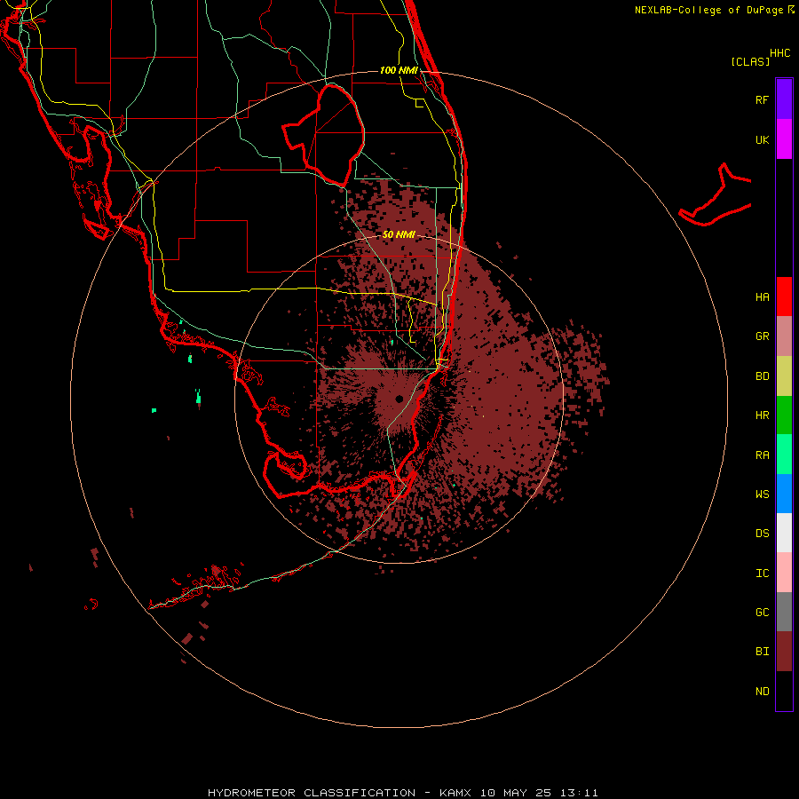This screenshot has height=799, width=799.
Task: Click the BI dark-red legend swatch
Action: tap(784, 652)
